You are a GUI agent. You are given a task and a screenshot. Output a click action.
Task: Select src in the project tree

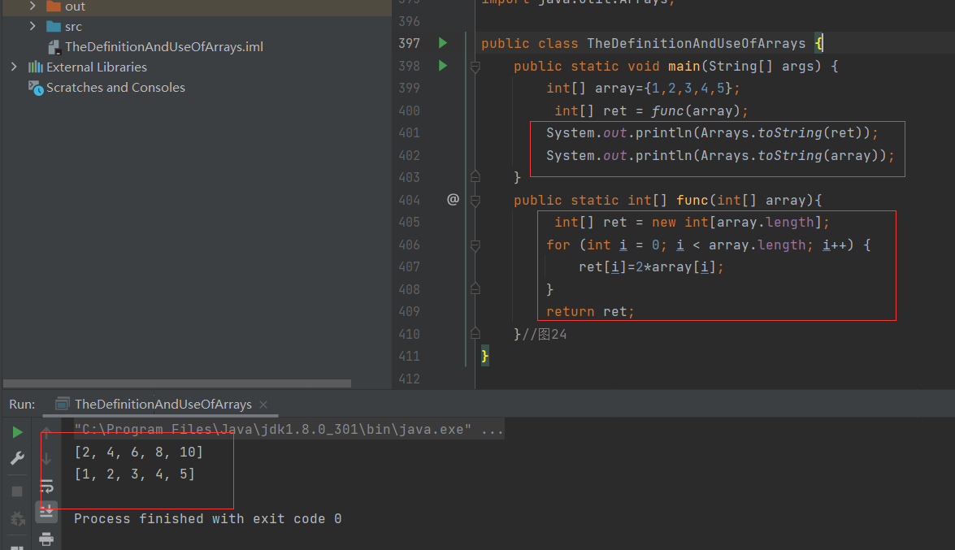(73, 27)
